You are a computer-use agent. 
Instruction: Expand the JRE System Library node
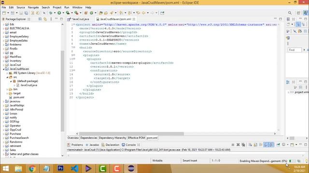pos(7,73)
